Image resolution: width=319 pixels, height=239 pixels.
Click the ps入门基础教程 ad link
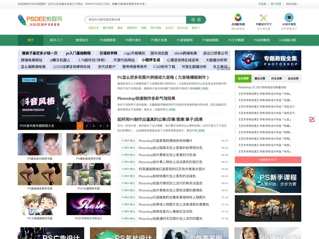[78, 53]
